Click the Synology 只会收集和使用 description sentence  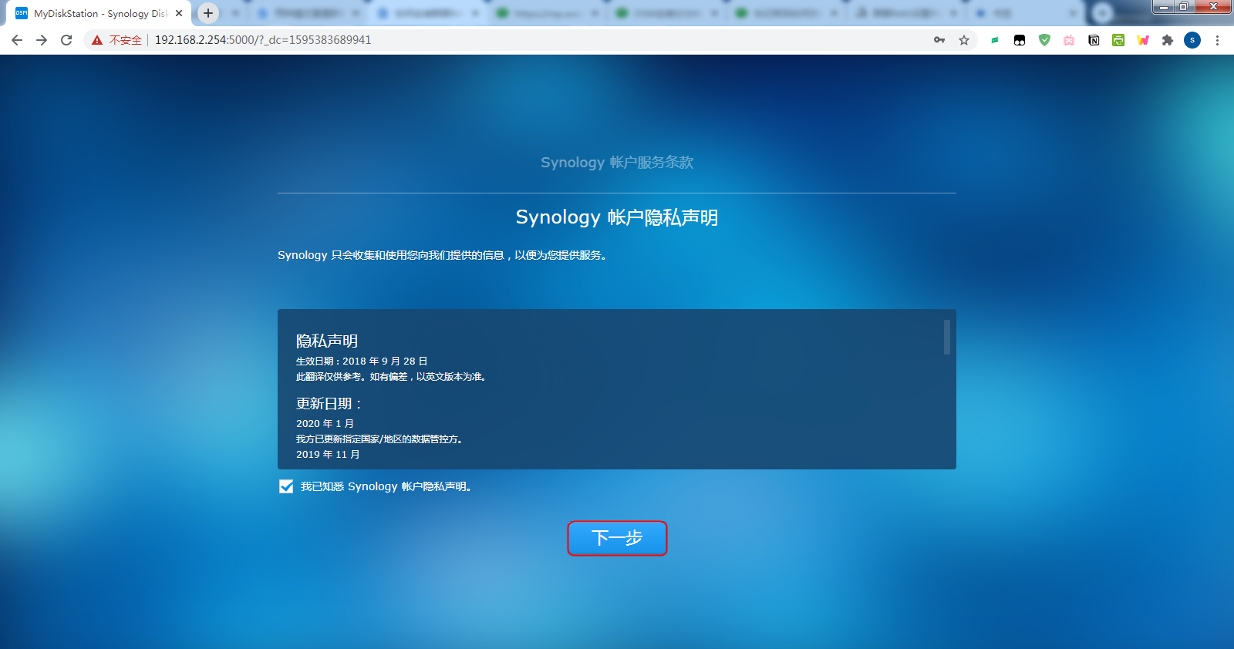[x=443, y=255]
